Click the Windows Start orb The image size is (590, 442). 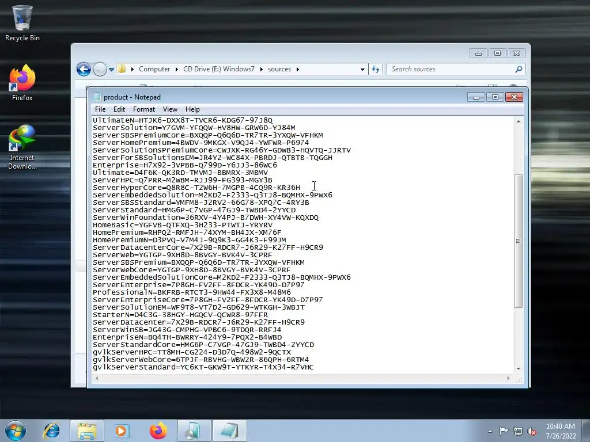tap(16, 430)
